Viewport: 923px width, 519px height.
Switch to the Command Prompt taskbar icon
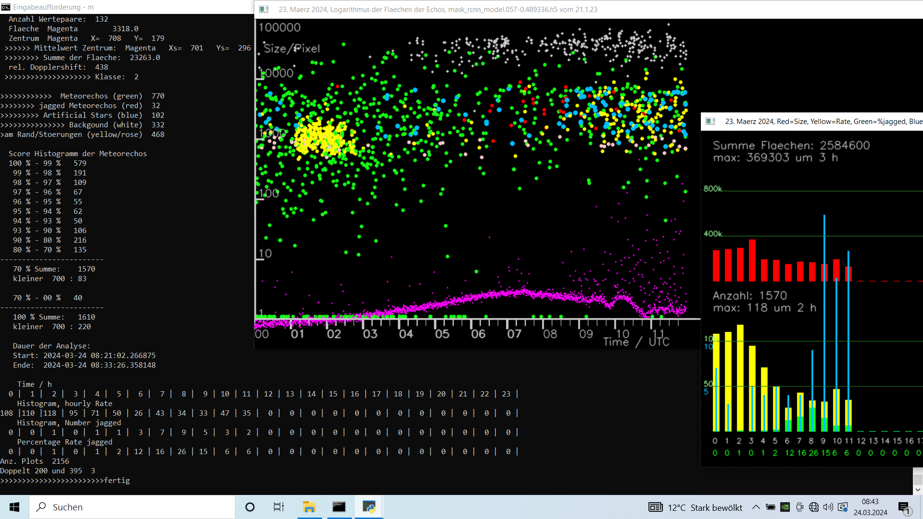tap(339, 507)
